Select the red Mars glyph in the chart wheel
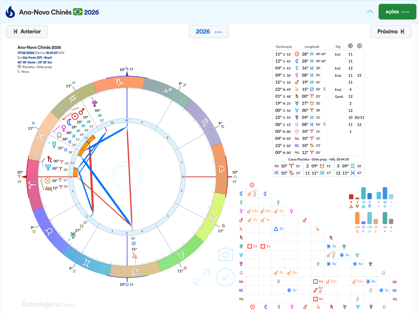418x314 pixels. [82, 111]
